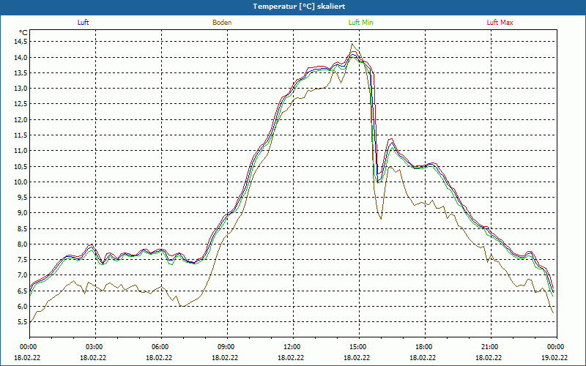
Task: Click the 12:00 time axis label
Action: pos(291,347)
